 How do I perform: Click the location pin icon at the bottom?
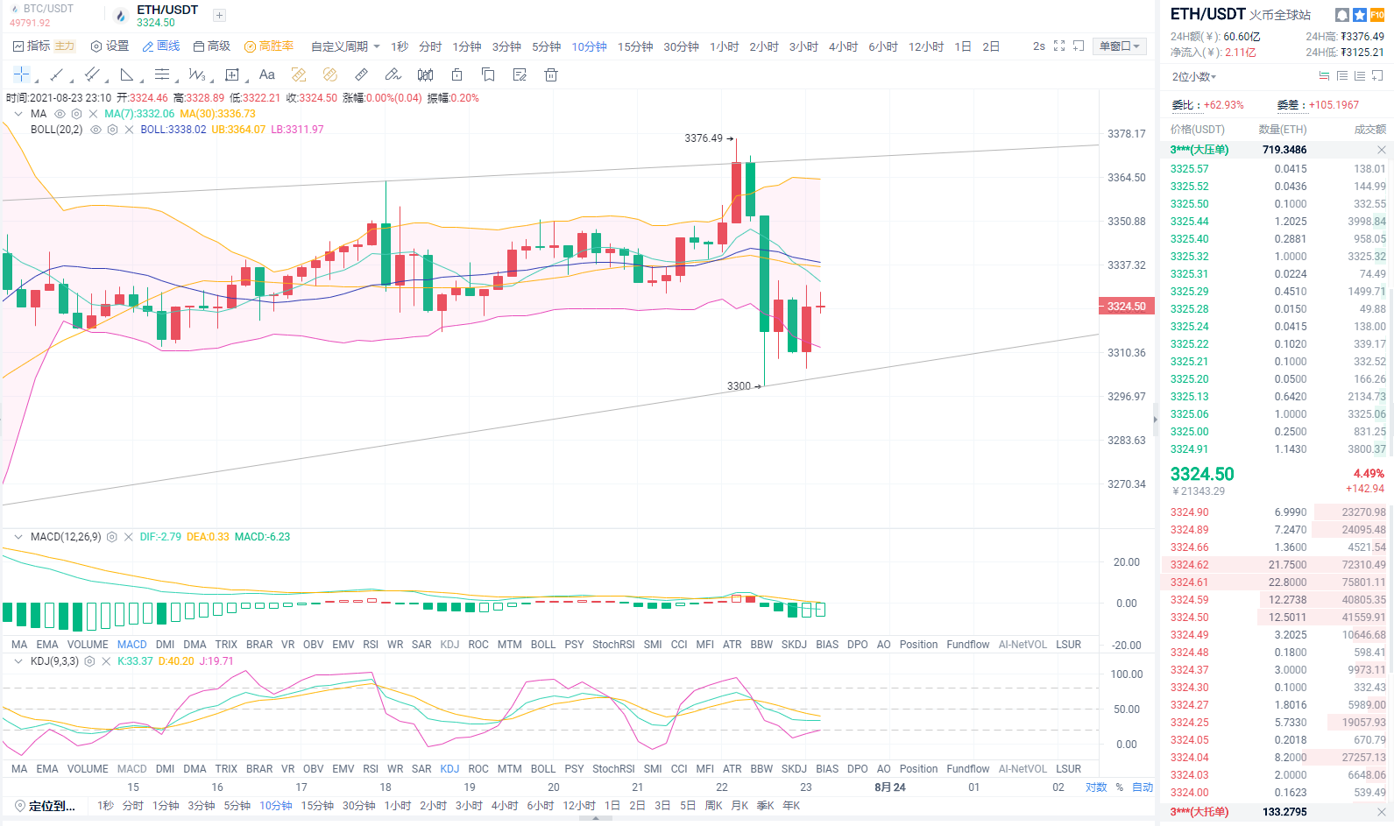point(19,806)
